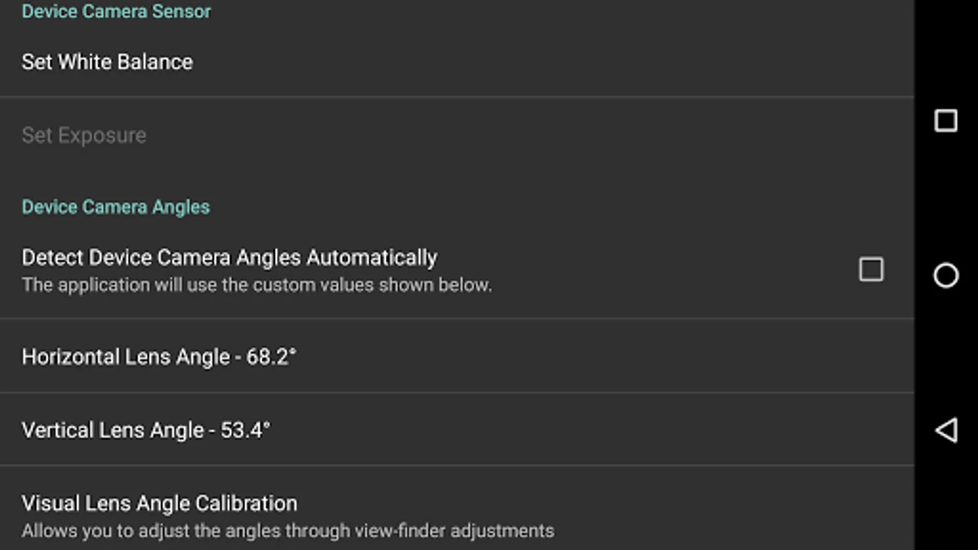This screenshot has height=550, width=978.
Task: Edit the Vertical Lens Angle setting
Action: [145, 430]
